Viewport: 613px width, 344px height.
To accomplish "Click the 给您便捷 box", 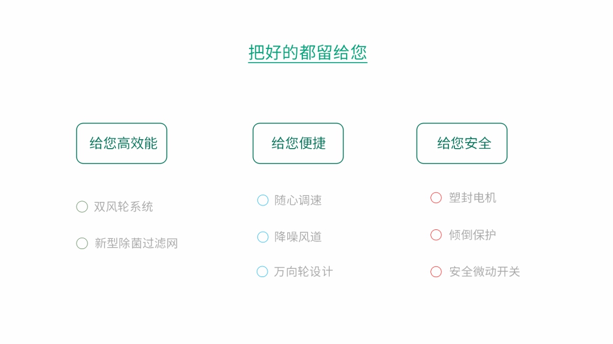I will [x=298, y=143].
